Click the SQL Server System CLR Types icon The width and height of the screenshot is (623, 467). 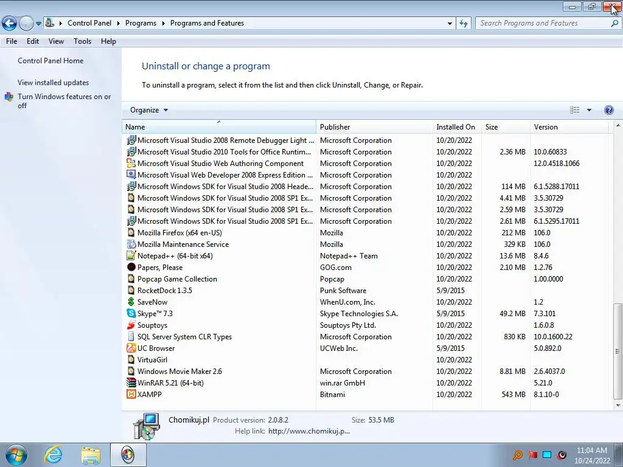click(131, 336)
